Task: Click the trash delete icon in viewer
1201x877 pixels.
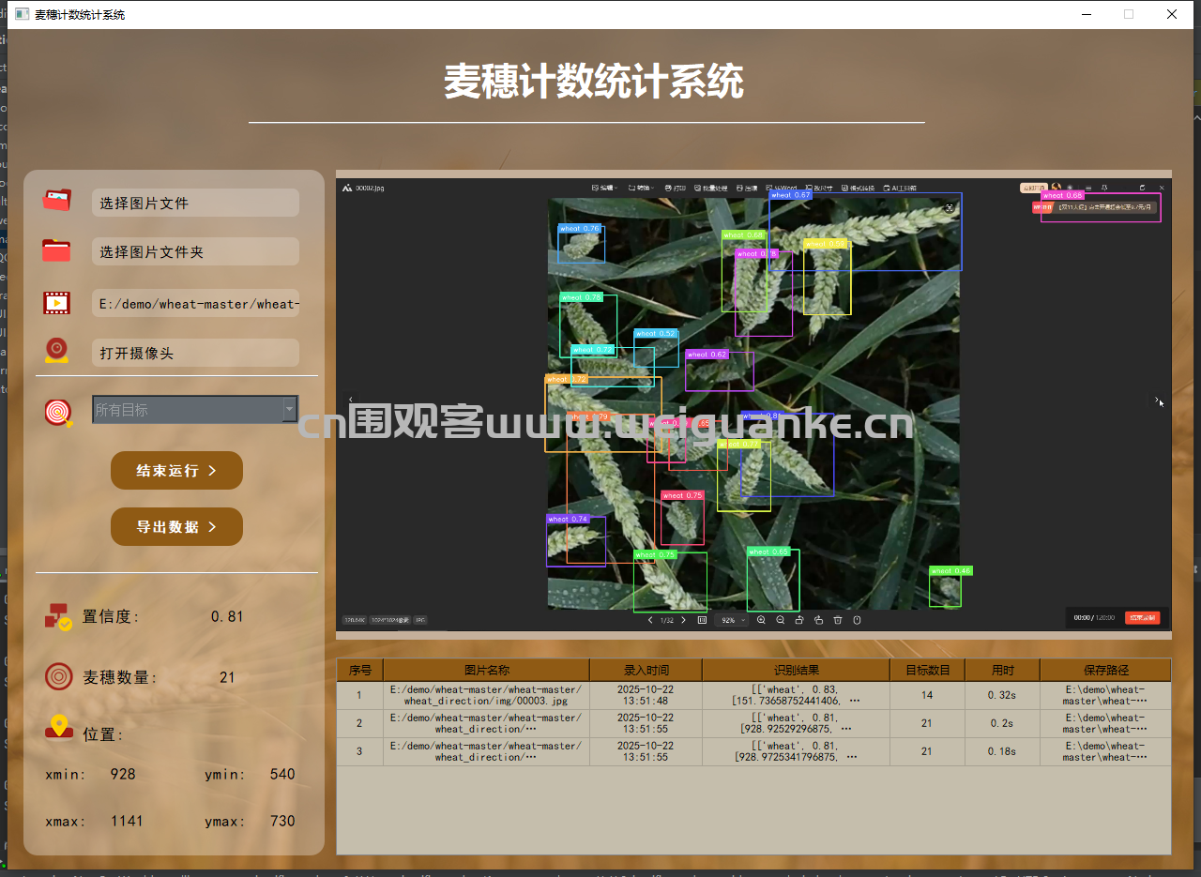Action: 838,620
